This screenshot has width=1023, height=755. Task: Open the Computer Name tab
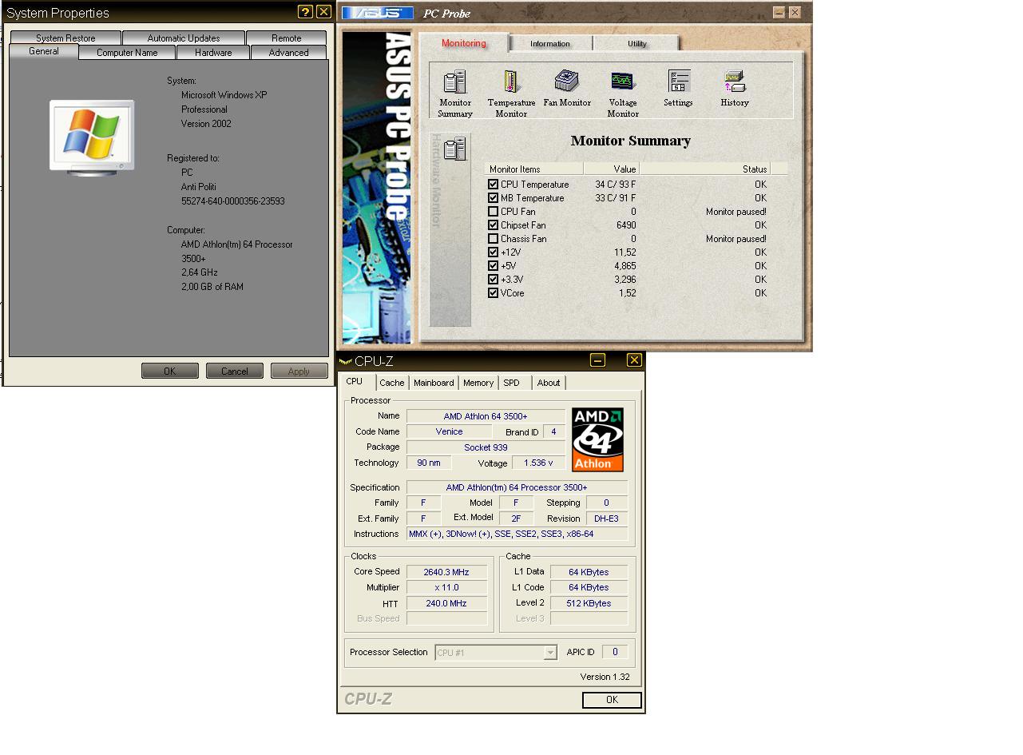click(127, 53)
